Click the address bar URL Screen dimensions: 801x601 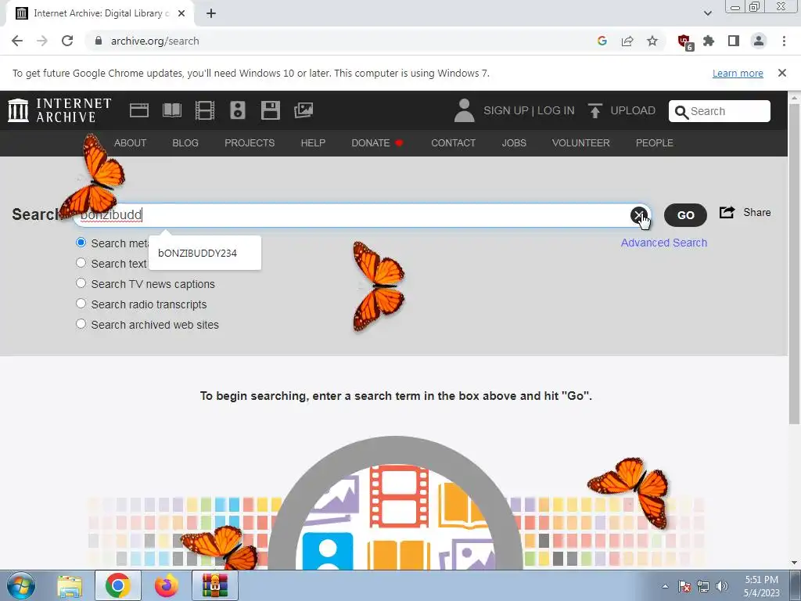point(155,41)
